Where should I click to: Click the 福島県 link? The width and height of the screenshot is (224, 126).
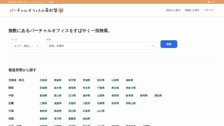[x=129, y=80]
